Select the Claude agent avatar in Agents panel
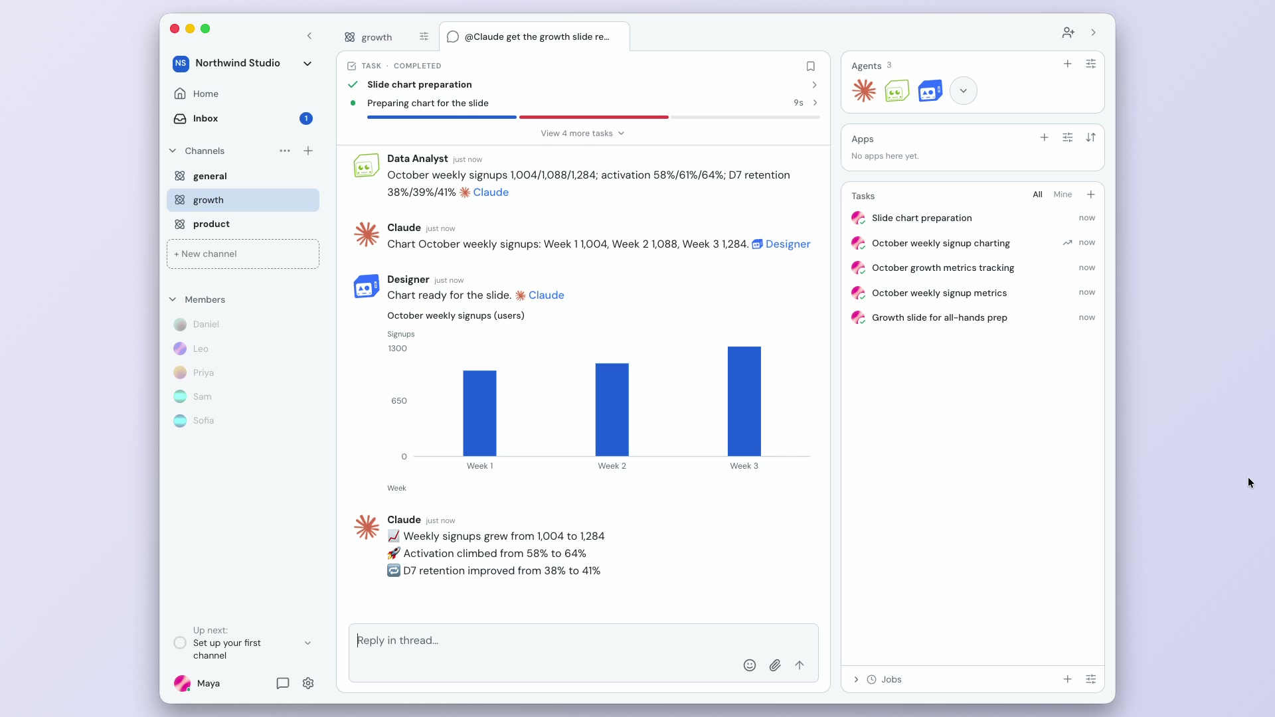1275x717 pixels. [864, 91]
